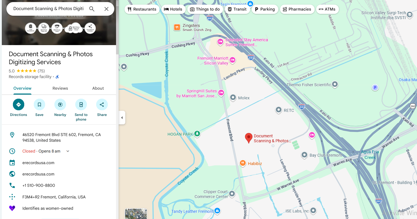Click the search magnifier icon
This screenshot has height=219, width=417.
[x=92, y=9]
